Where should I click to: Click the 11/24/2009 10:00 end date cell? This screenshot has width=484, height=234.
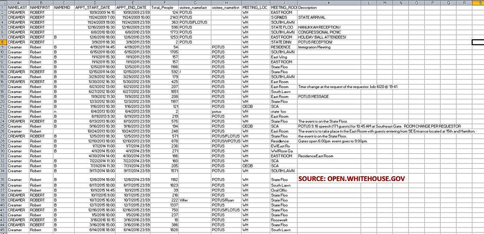tap(133, 17)
